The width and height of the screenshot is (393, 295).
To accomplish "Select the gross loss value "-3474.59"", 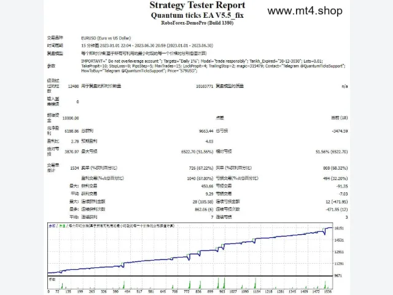I will (340, 131).
